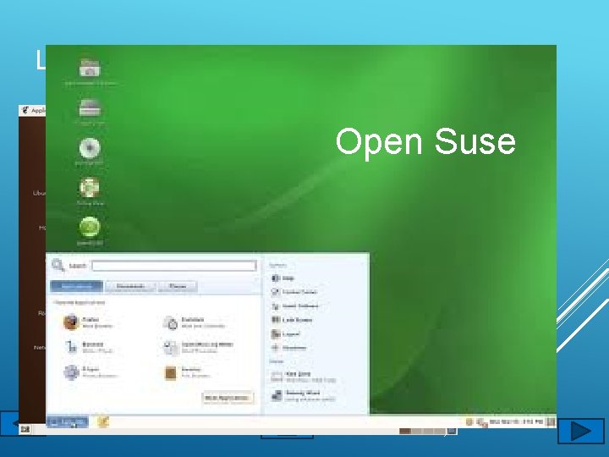This screenshot has width=609, height=457.
Task: Switch to the Places tab
Action: [178, 286]
